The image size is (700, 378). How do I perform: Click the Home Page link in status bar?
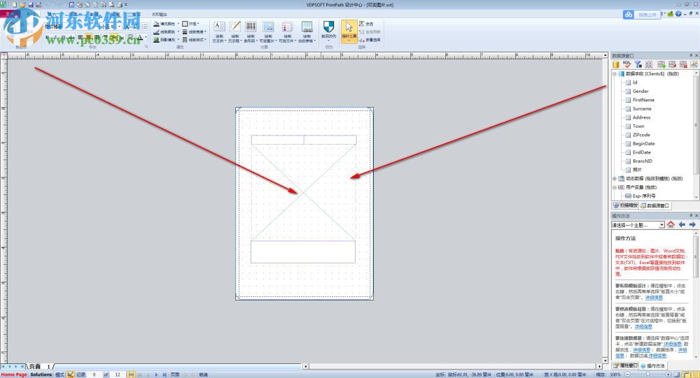pos(14,375)
